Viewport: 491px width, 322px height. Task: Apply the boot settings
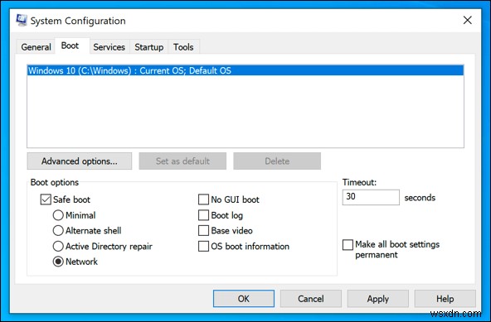(378, 299)
